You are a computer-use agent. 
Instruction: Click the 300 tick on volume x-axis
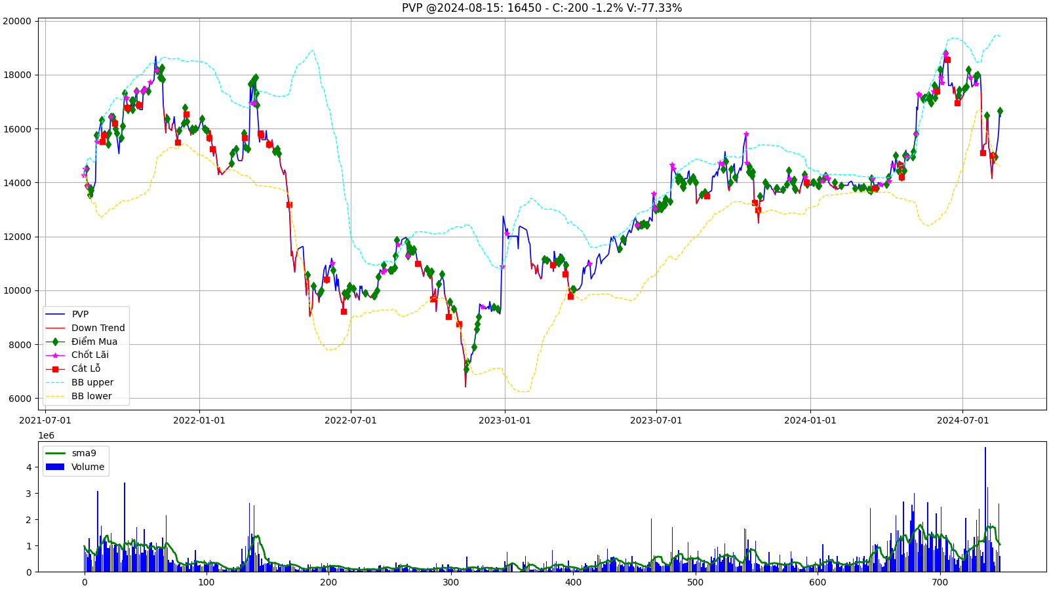[x=451, y=582]
